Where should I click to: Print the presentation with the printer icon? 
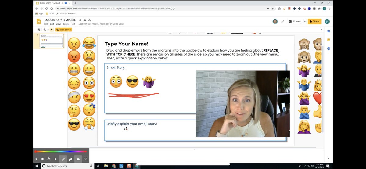click(x=39, y=30)
